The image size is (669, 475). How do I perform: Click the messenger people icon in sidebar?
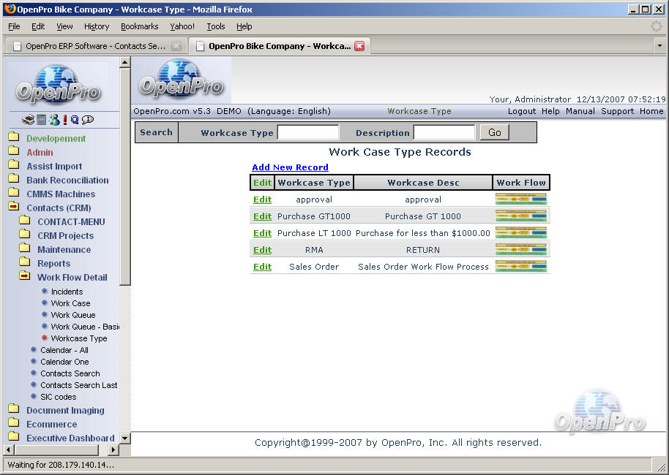pyautogui.click(x=53, y=120)
